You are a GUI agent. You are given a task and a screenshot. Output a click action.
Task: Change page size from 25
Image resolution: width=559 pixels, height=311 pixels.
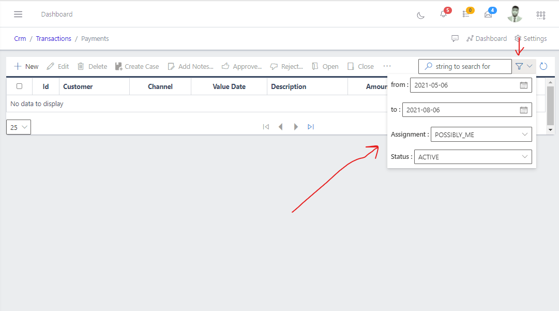pos(18,127)
